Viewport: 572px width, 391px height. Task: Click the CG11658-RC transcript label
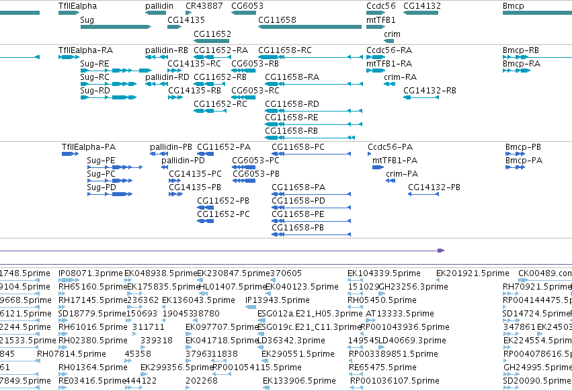285,50
